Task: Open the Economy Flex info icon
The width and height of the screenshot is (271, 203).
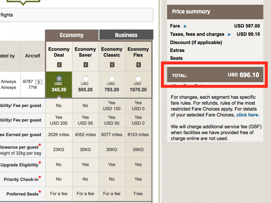Action: 138,65
